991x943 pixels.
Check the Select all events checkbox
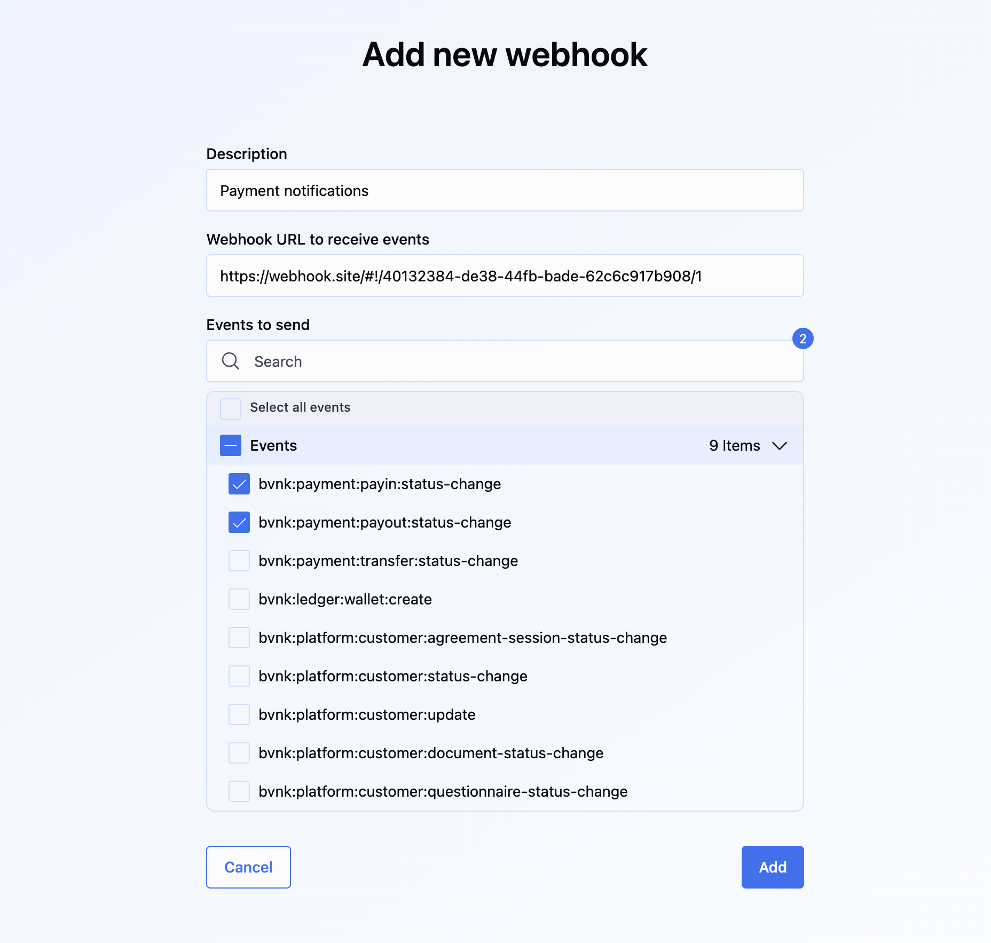coord(231,408)
